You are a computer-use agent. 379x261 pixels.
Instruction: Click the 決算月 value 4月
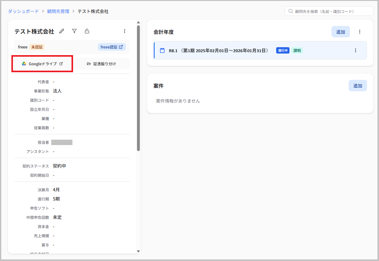[56, 190]
